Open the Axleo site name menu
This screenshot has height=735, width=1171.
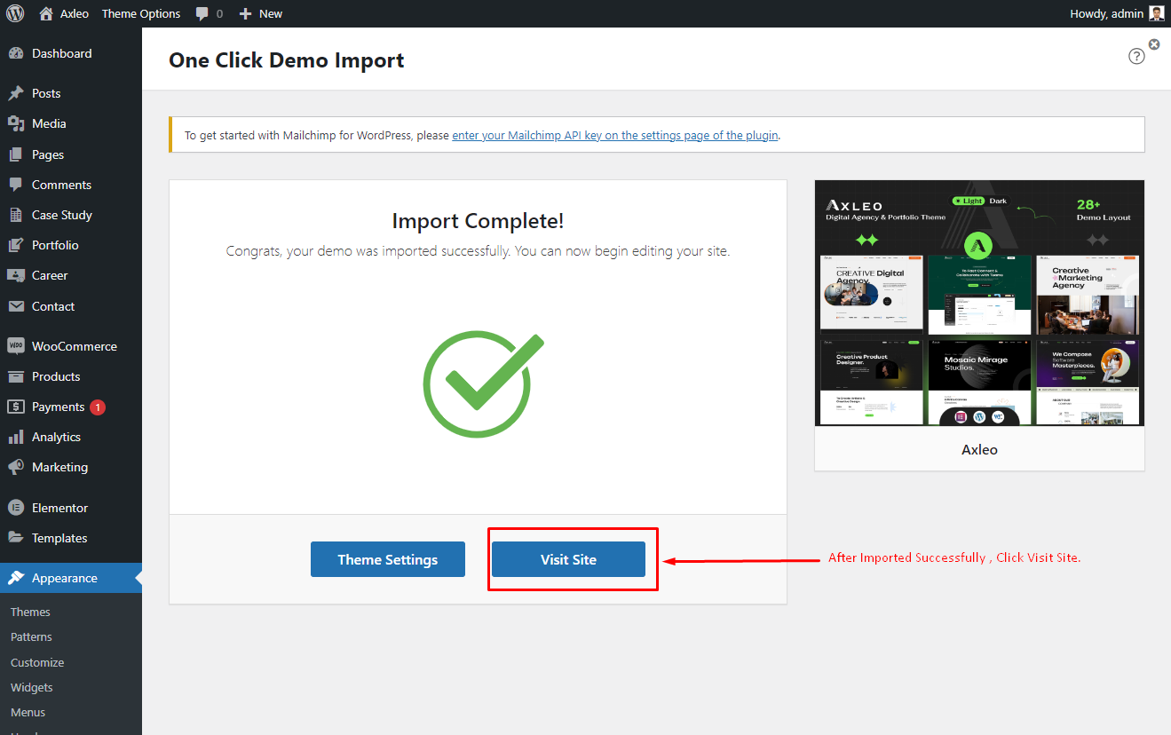[x=75, y=14]
